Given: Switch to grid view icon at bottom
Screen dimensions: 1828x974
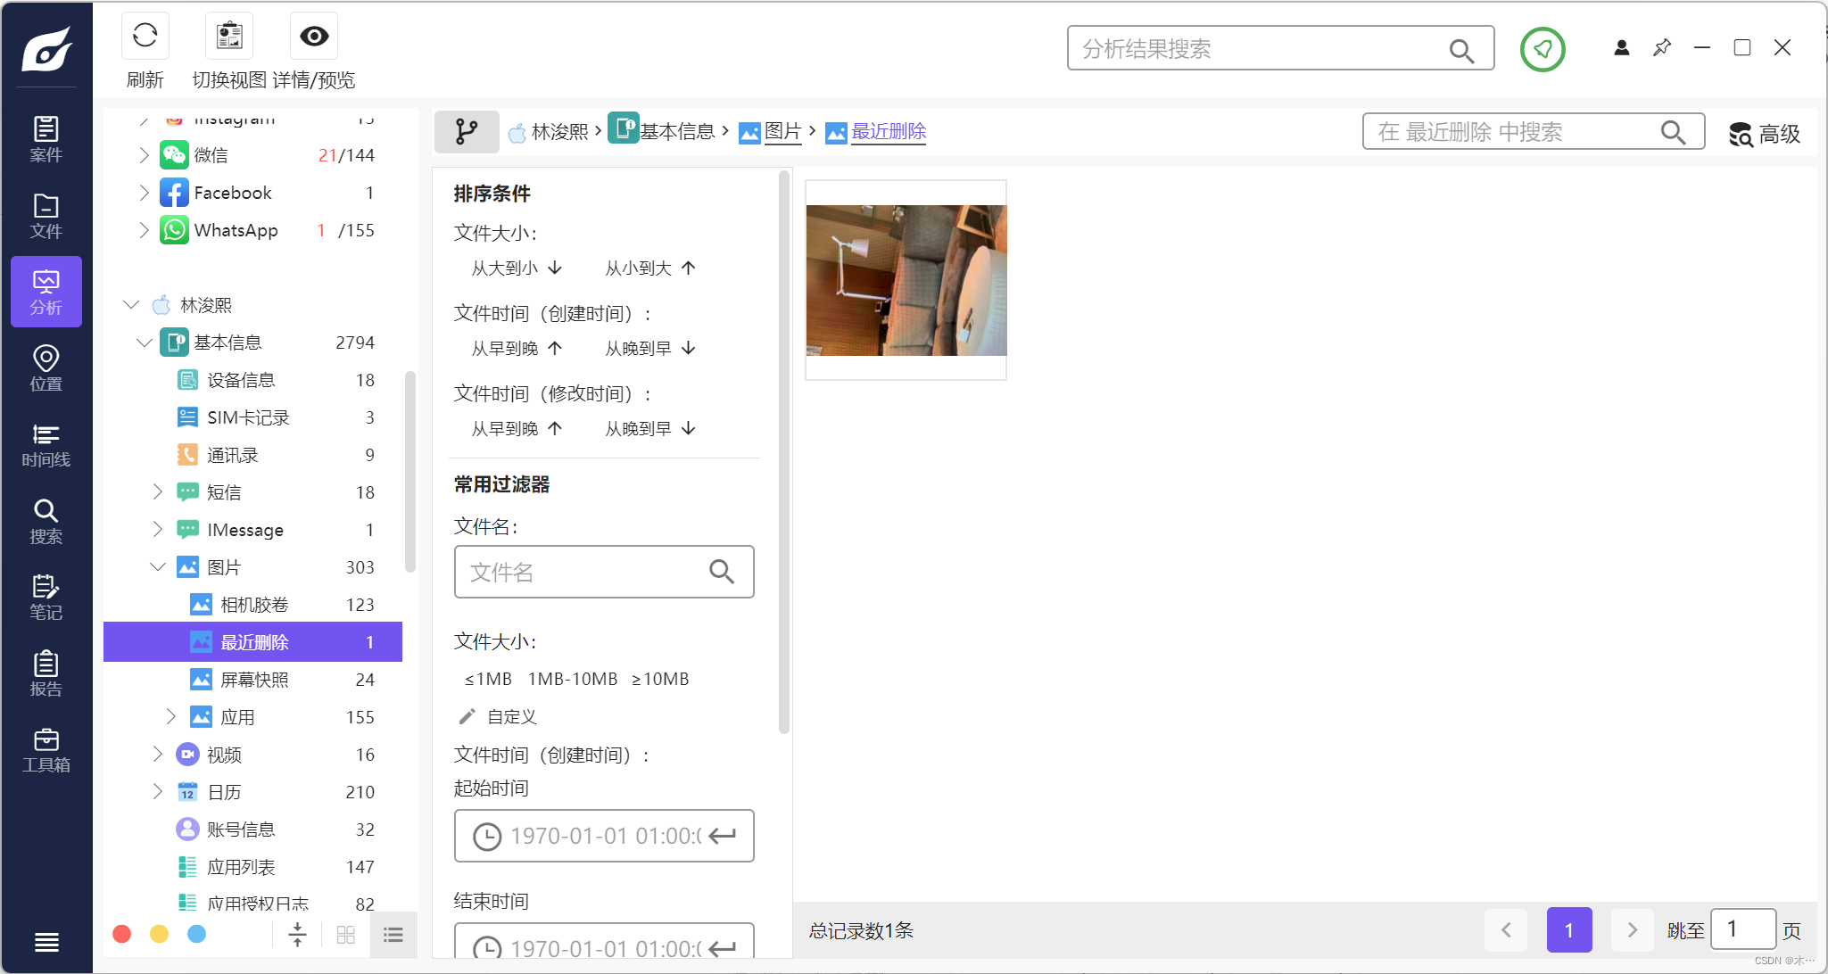Looking at the screenshot, I should coord(346,935).
